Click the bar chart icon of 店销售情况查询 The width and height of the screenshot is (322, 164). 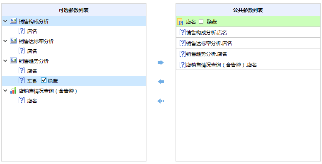coord(13,91)
